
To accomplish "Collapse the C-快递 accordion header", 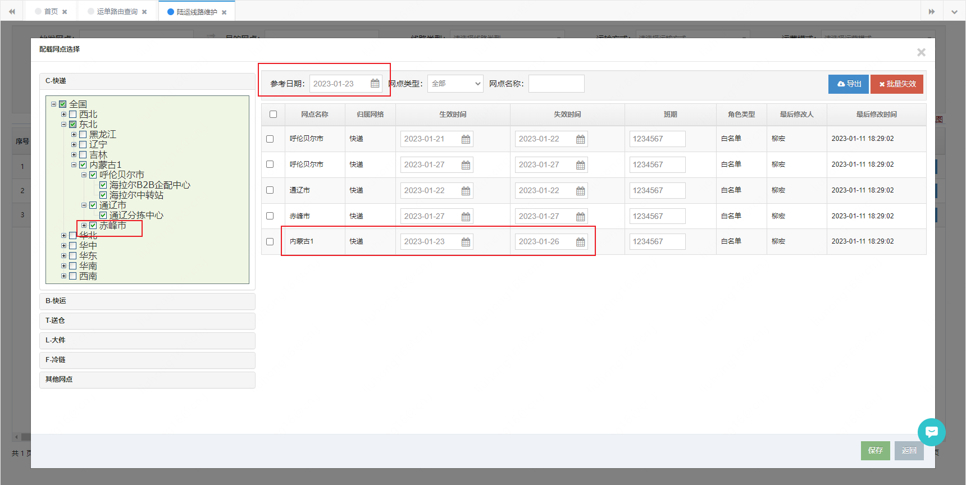I will pos(147,81).
